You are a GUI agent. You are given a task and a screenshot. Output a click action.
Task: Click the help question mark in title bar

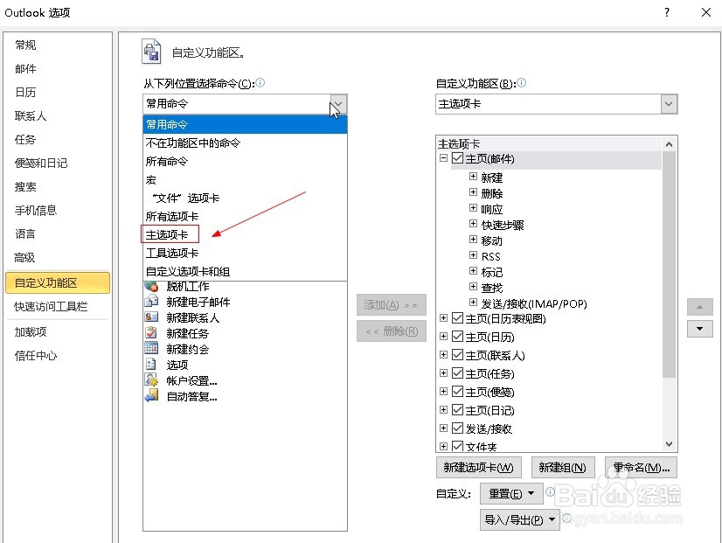(x=667, y=12)
